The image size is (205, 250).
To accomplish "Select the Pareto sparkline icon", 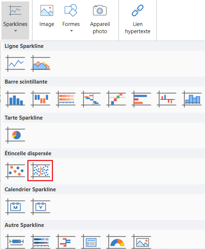I will point(116,99).
